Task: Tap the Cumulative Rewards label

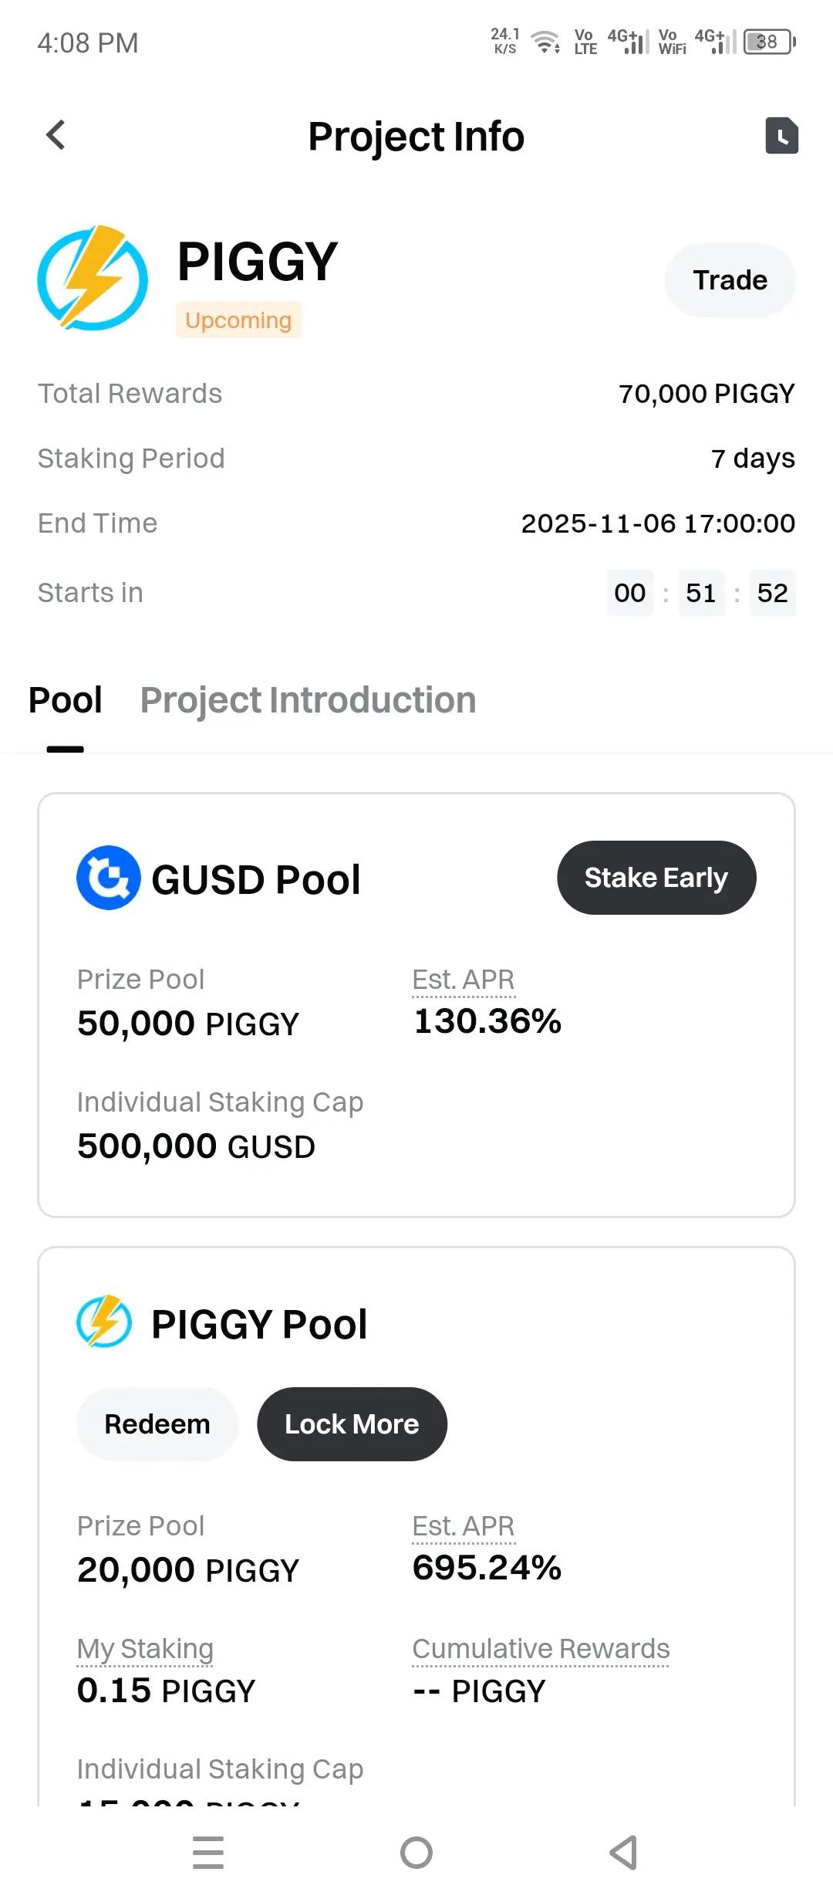Action: tap(541, 1648)
